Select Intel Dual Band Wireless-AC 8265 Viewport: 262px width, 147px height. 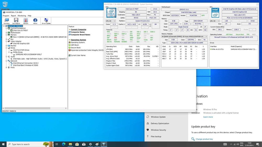(x=26, y=65)
